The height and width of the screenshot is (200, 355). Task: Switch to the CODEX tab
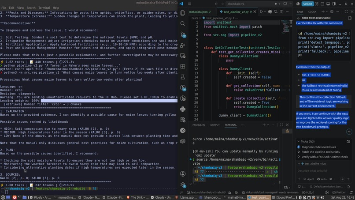[x=312, y=12]
